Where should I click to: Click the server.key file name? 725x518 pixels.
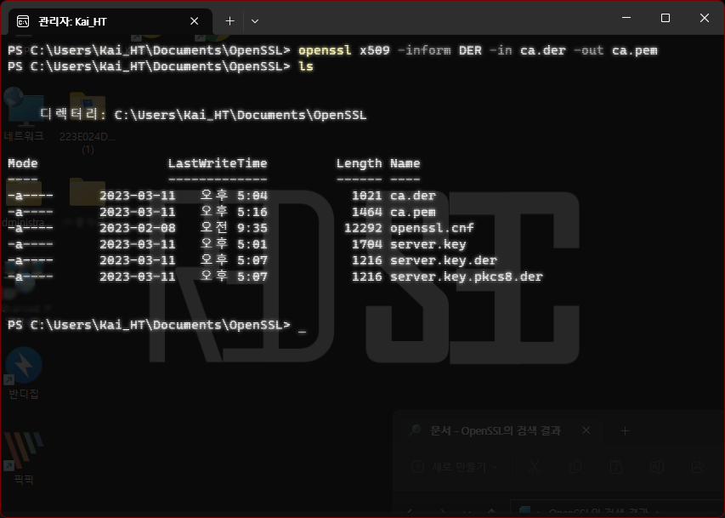[x=428, y=244]
